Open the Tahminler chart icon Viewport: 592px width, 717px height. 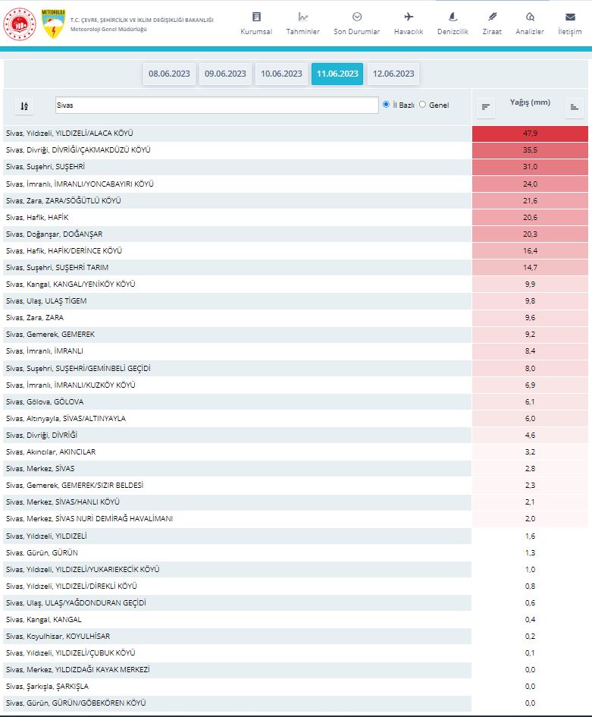(302, 17)
